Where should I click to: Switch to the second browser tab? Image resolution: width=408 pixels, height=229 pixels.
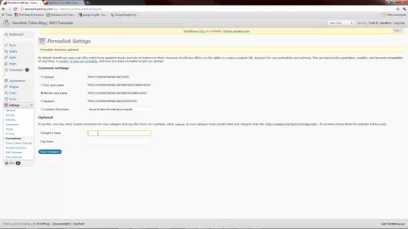63,3
